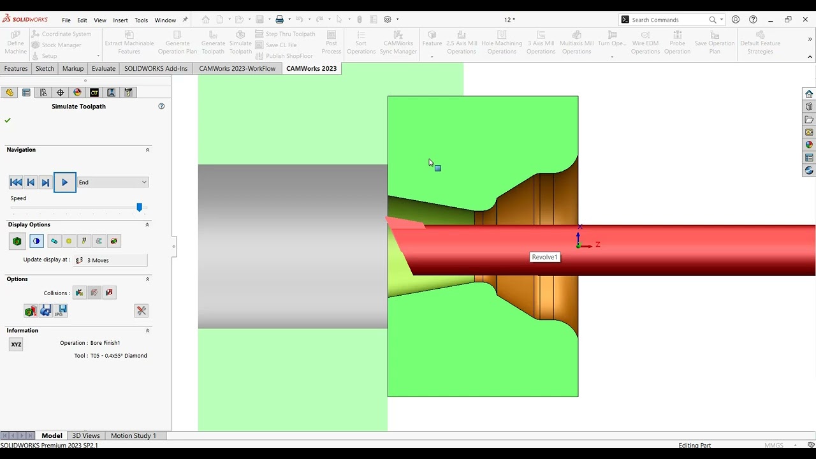Open the Search Commands dropdown arrow

(722, 20)
